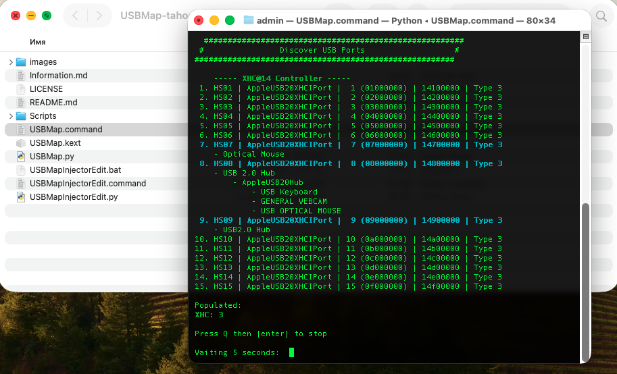Screen dimensions: 617x374
Task: Select the USBMap.kext file name
Action: (x=55, y=143)
